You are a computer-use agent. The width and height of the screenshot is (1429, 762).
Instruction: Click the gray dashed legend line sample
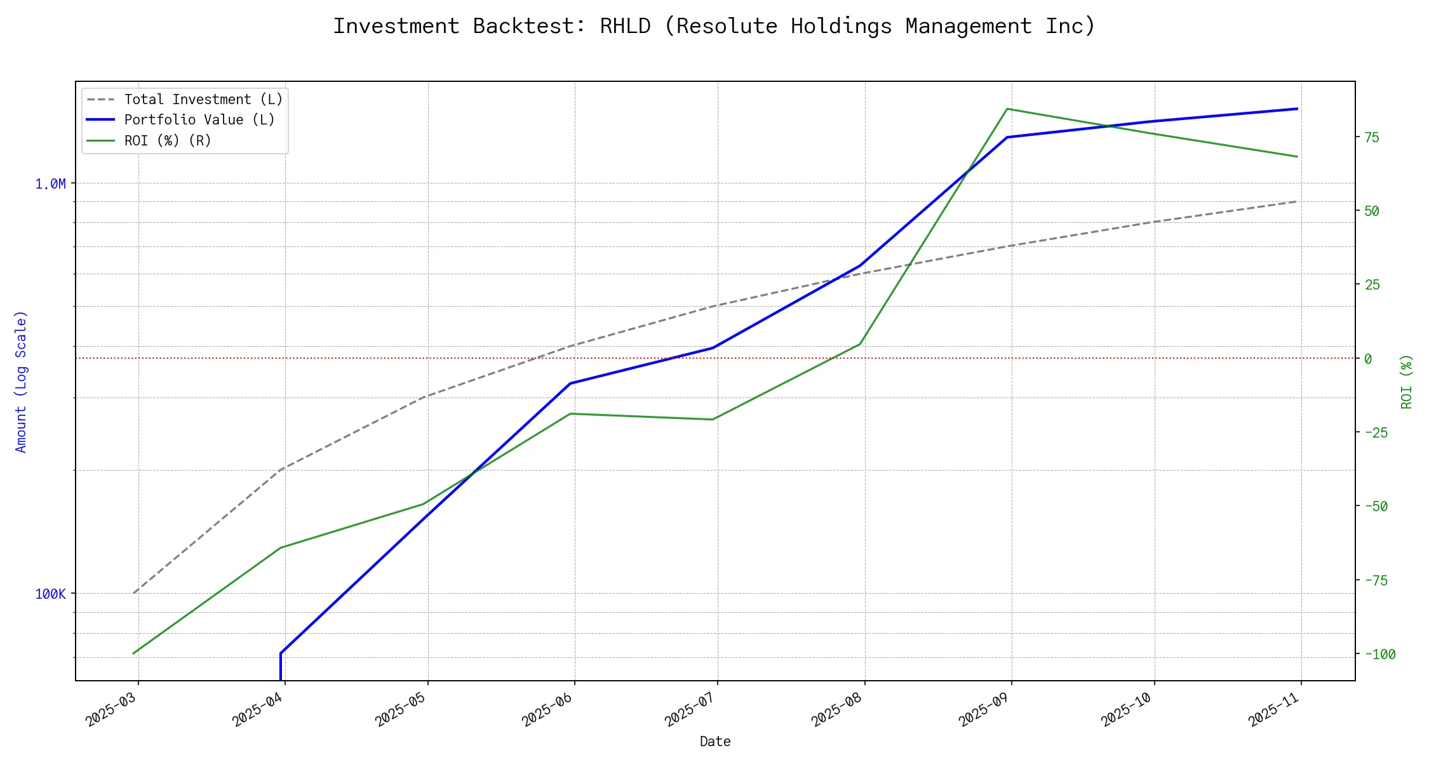[100, 100]
